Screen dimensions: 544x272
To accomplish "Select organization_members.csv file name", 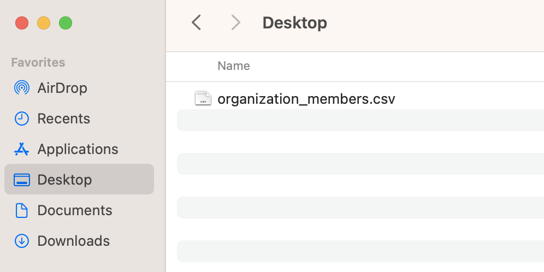I will pyautogui.click(x=306, y=99).
